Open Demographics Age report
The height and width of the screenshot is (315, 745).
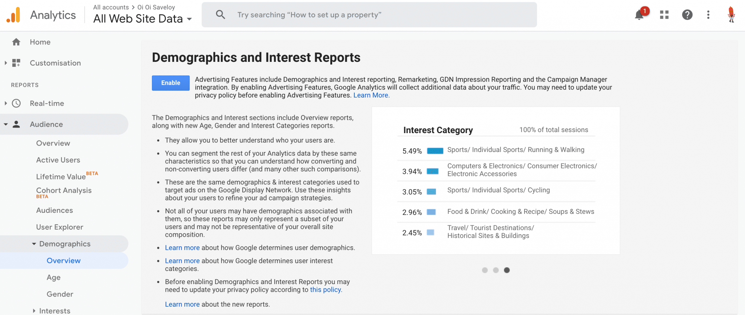point(53,278)
